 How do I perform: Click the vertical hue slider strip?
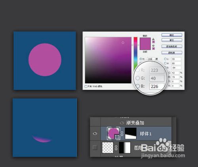coord(135,53)
